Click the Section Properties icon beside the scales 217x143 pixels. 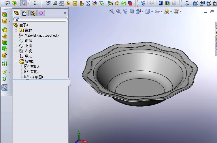click(68, 3)
